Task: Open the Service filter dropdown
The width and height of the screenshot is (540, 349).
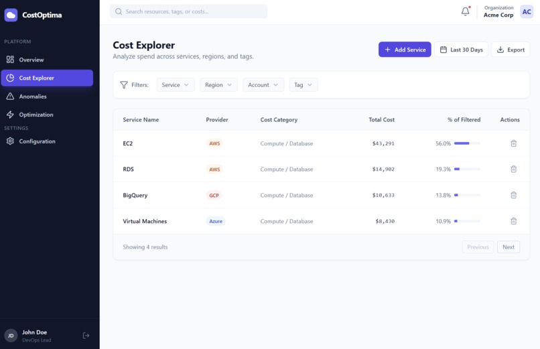Action: [176, 84]
